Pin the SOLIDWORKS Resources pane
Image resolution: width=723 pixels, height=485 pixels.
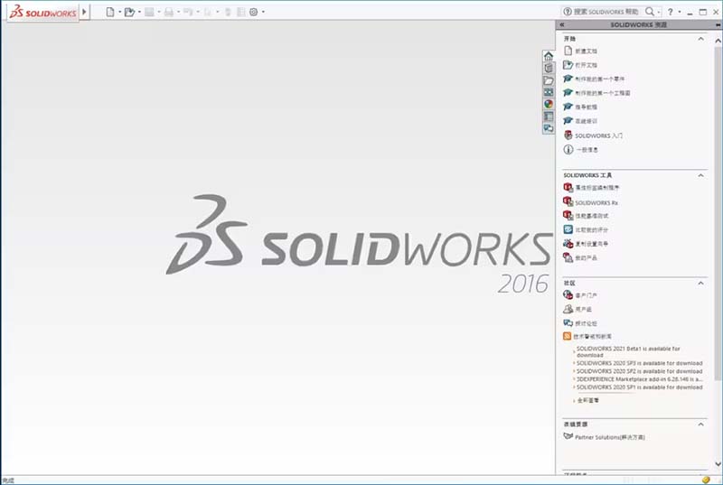click(x=718, y=25)
